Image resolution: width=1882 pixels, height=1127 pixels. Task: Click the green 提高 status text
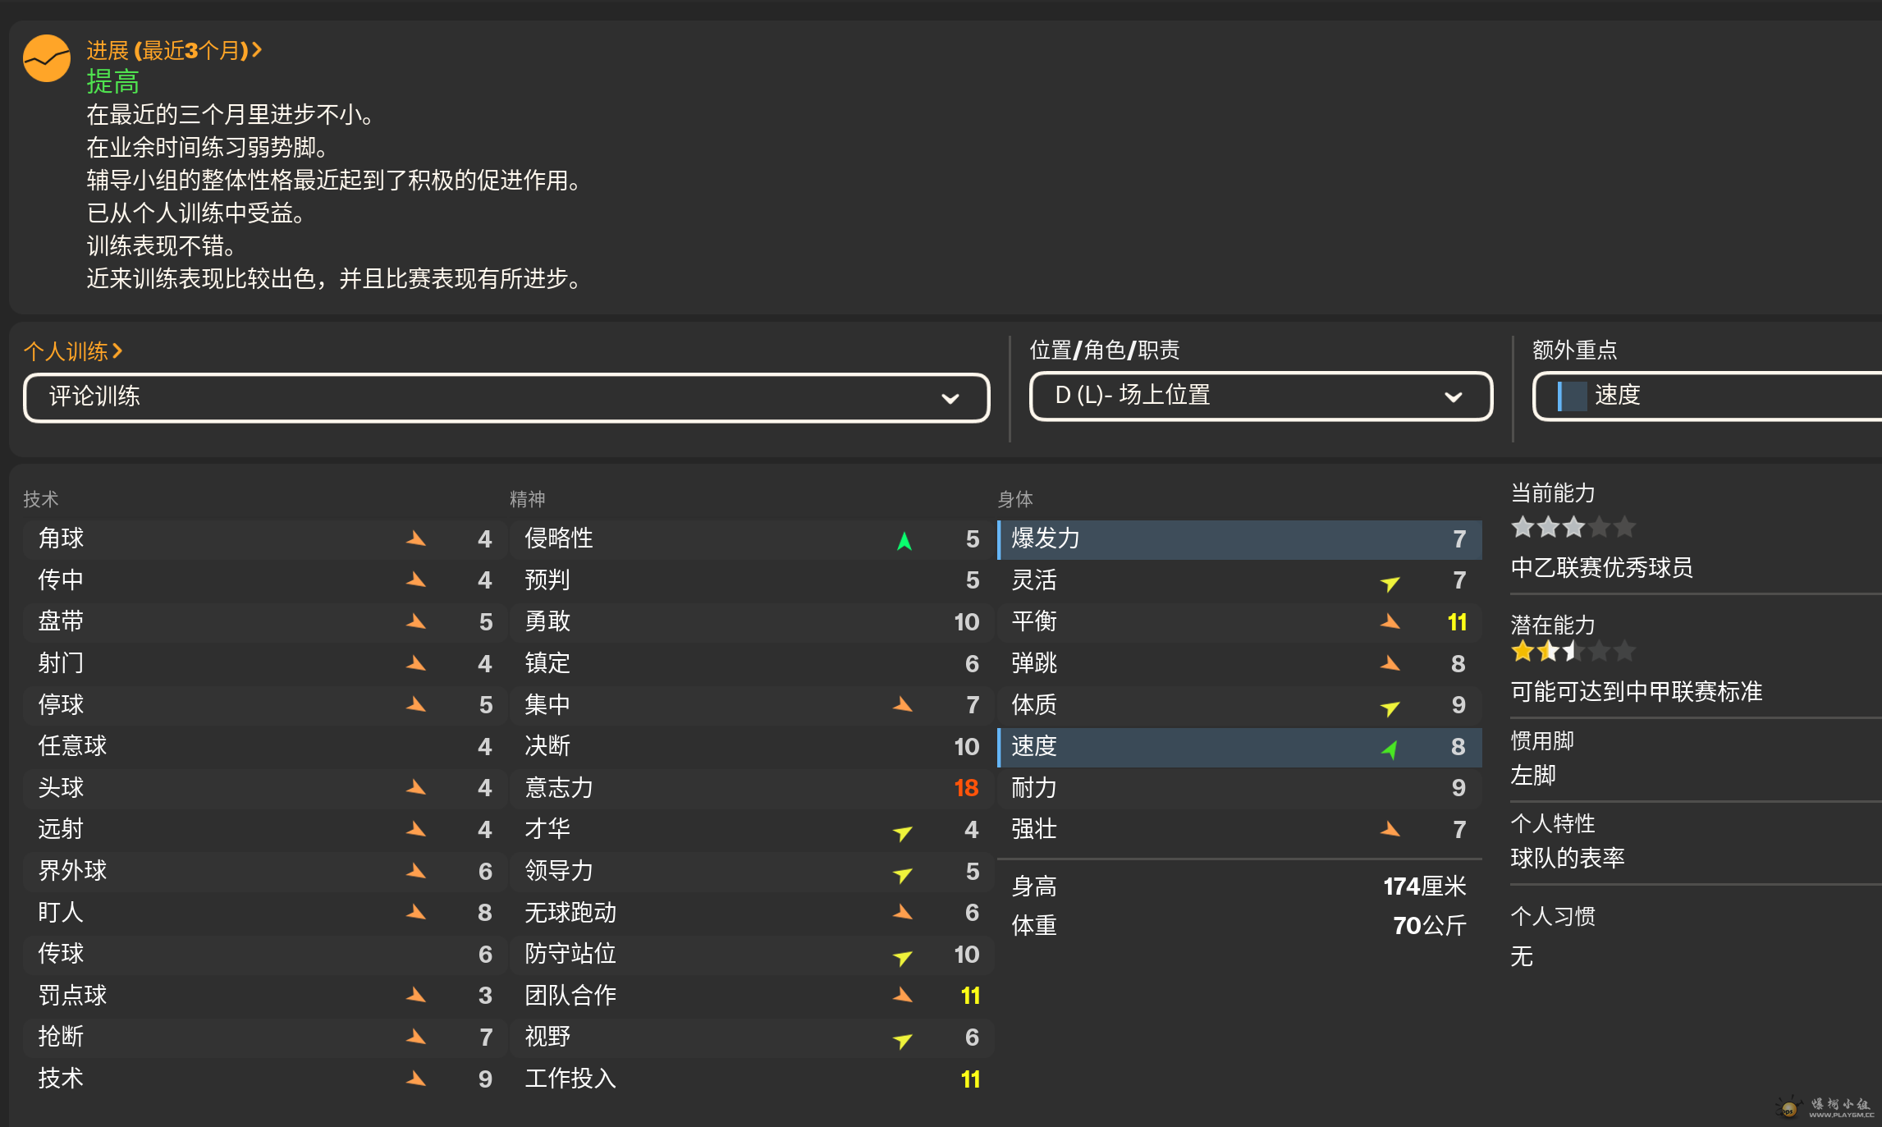click(x=113, y=82)
